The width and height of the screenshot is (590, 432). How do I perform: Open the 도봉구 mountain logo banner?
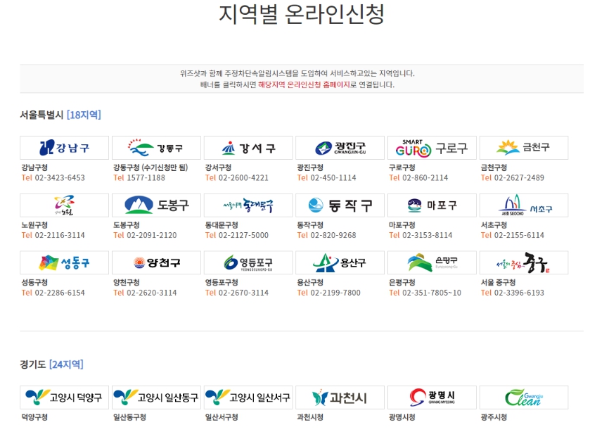tap(156, 205)
